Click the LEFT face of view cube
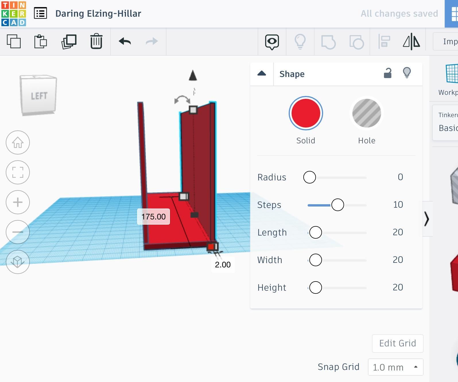This screenshot has width=458, height=382. click(x=38, y=96)
